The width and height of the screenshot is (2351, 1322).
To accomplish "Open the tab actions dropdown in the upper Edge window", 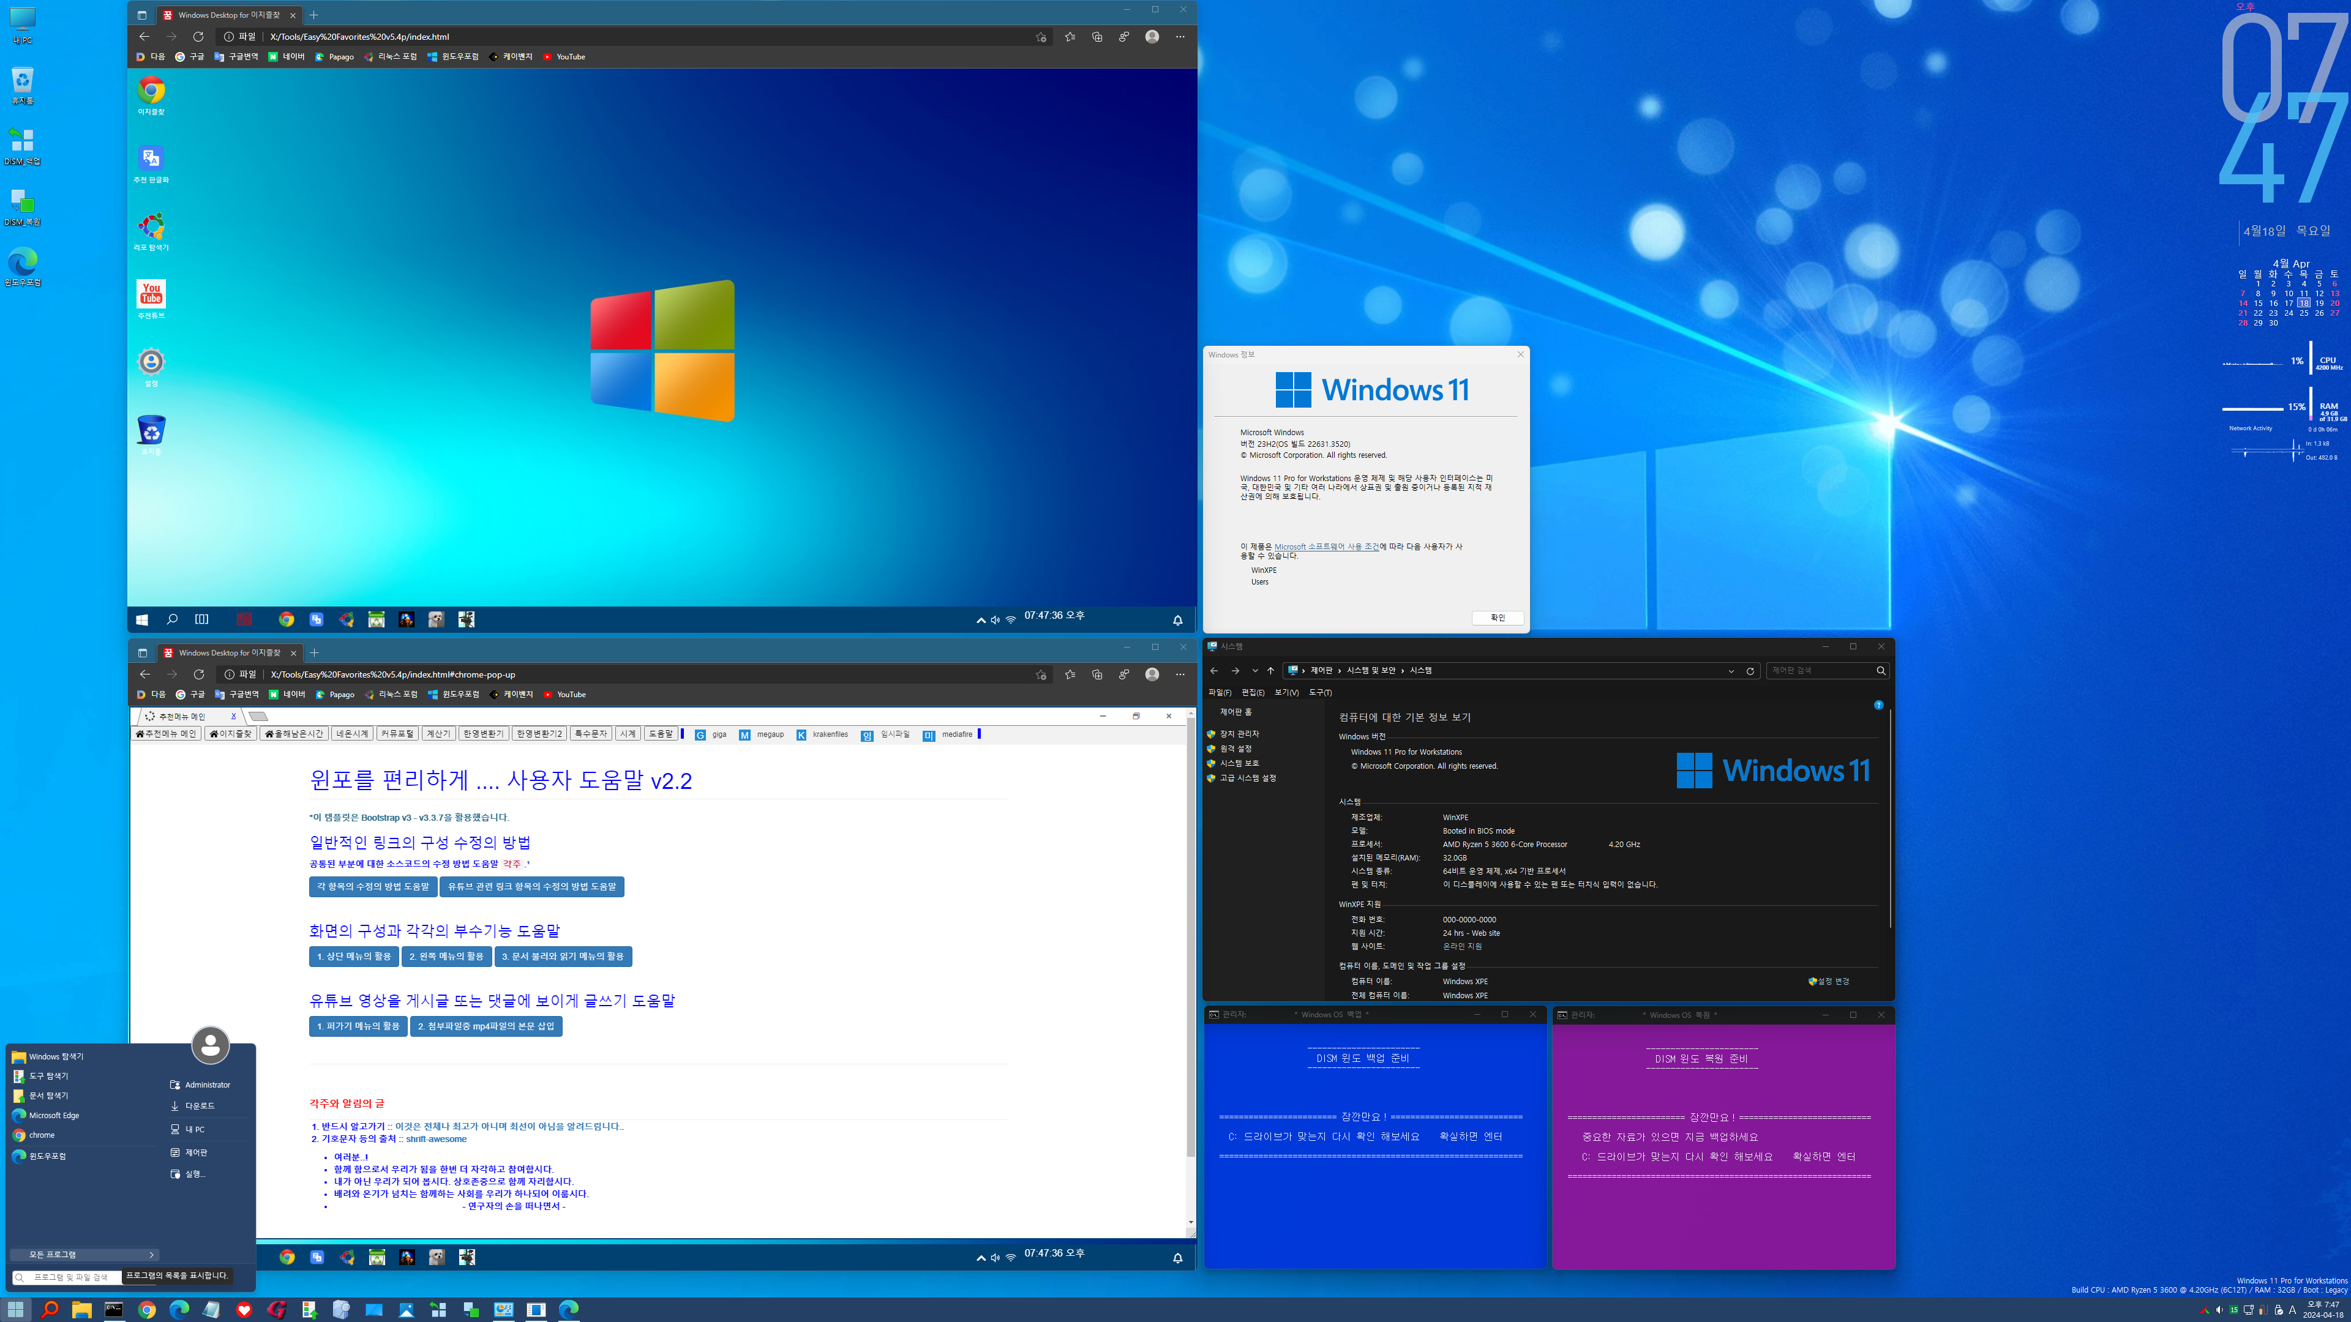I will [x=141, y=15].
